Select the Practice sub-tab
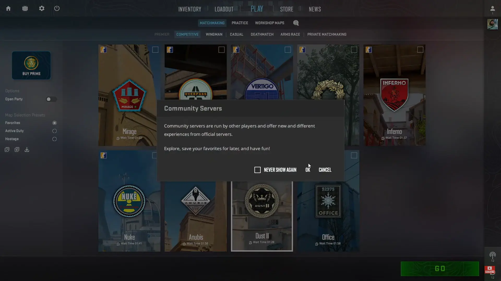The width and height of the screenshot is (501, 281). [x=240, y=23]
